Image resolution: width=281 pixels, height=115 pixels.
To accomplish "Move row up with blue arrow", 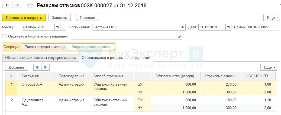I will 37,67.
